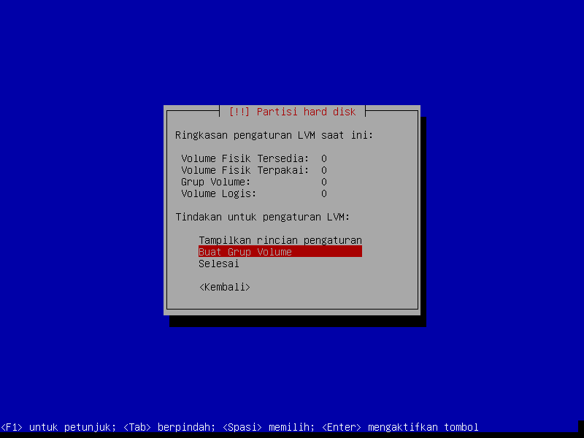Select 'Selesai' to finish LVM setup
The image size is (584, 438).
(x=218, y=264)
